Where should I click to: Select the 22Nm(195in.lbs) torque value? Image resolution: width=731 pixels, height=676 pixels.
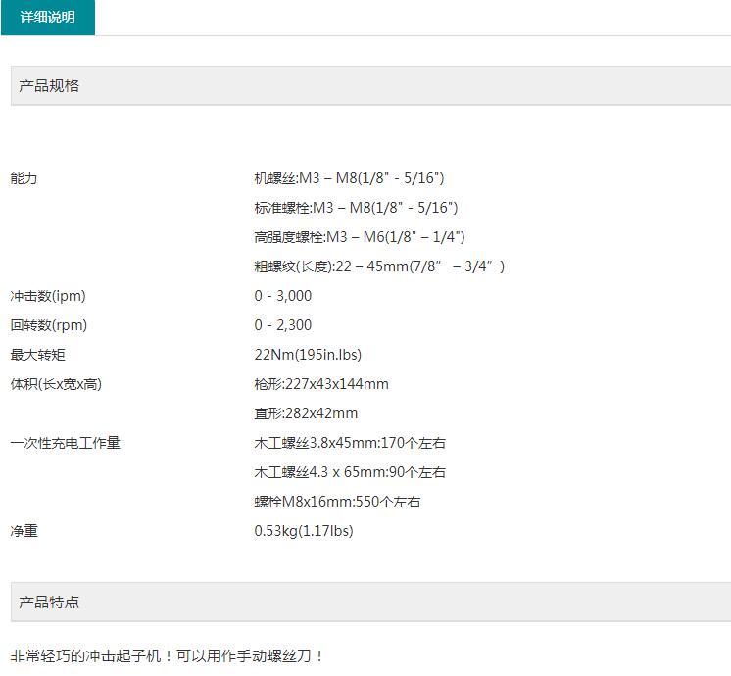308,355
